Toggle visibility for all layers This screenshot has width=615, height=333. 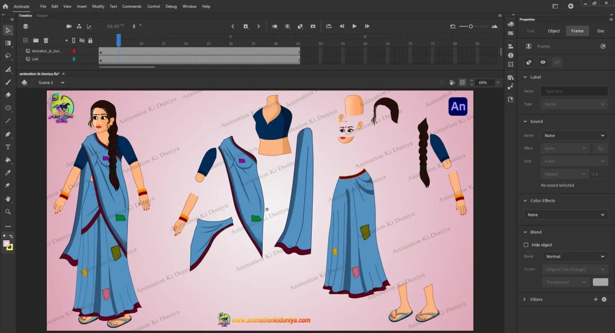[82, 41]
